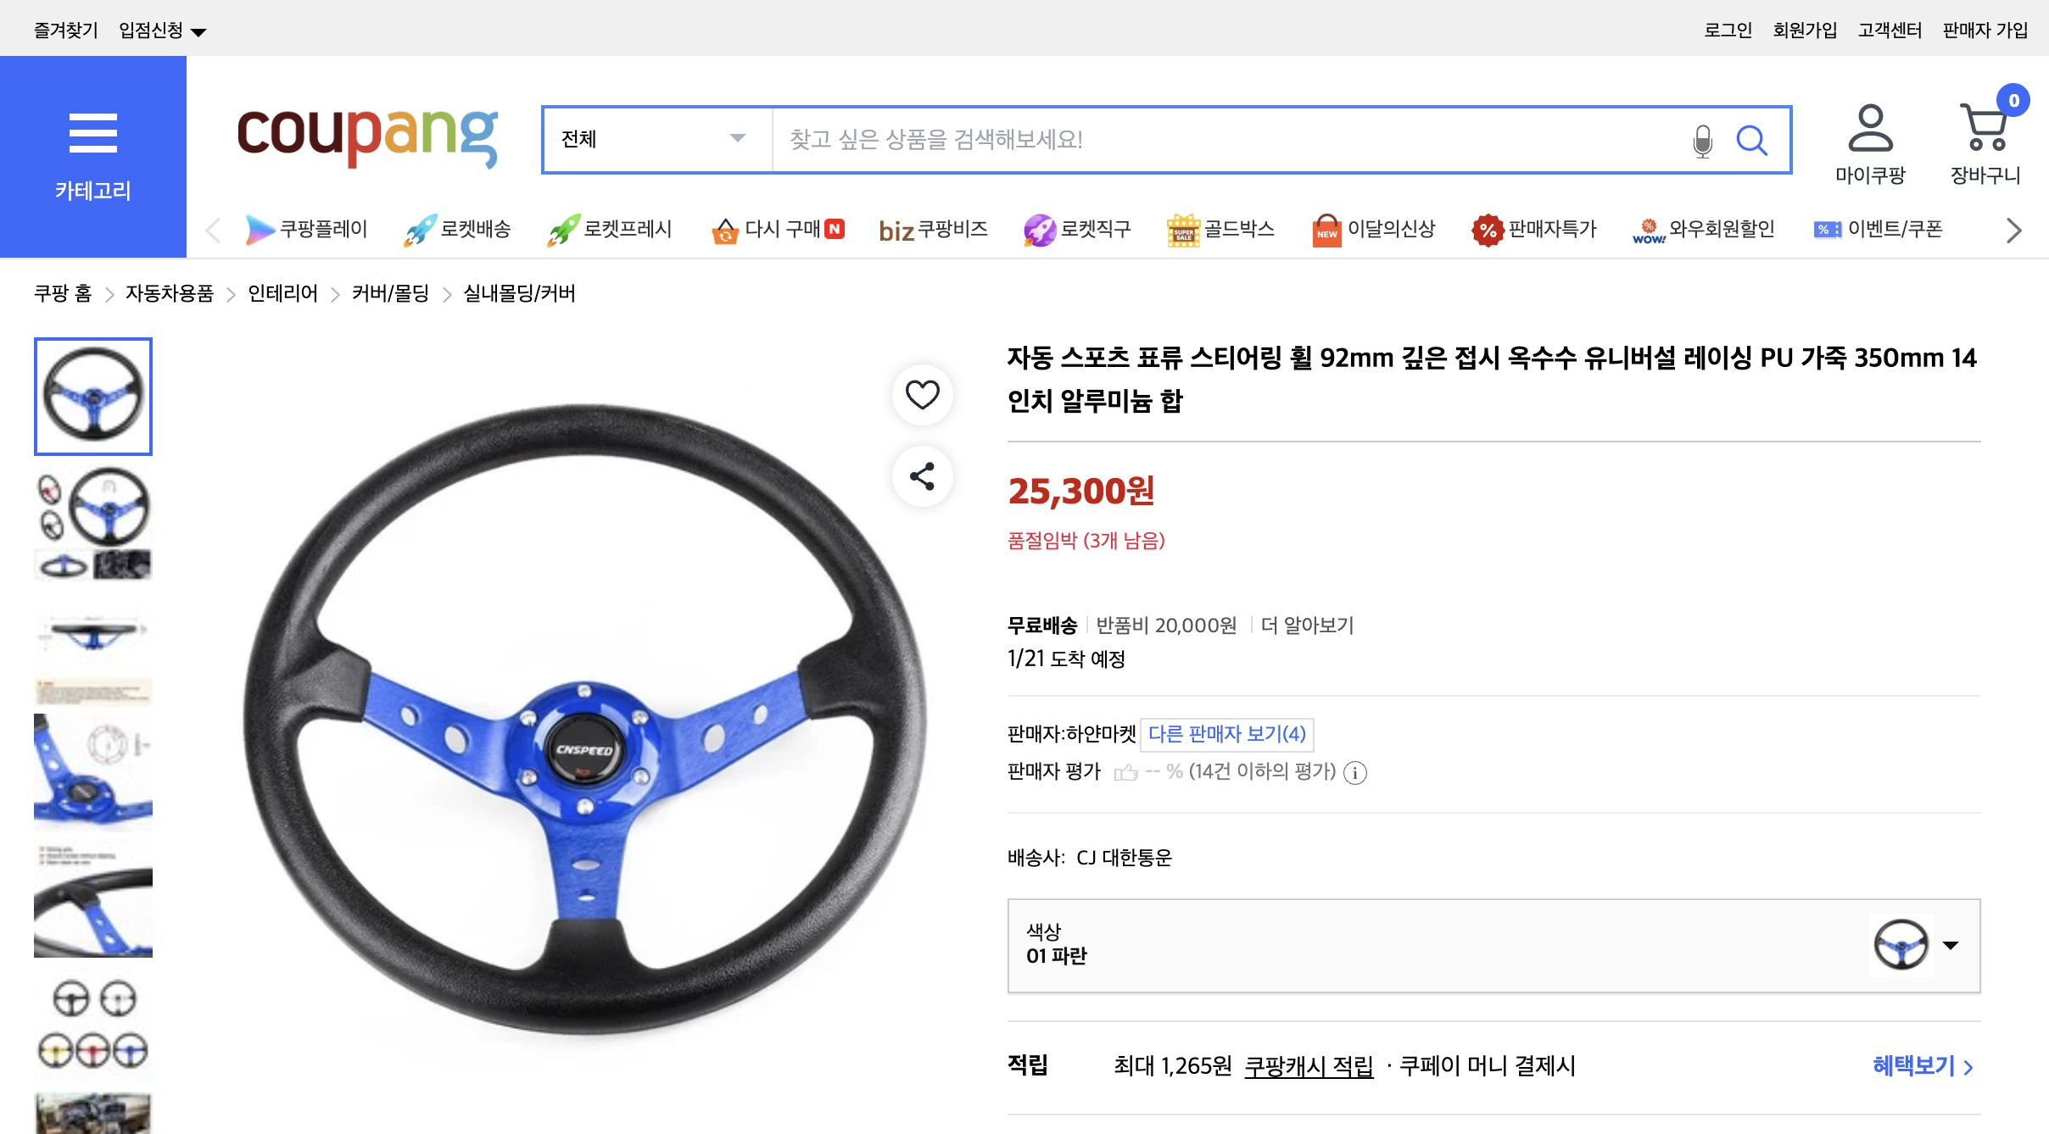2049x1134 pixels.
Task: Expand the 색상 color selection dropdown
Action: click(1952, 944)
